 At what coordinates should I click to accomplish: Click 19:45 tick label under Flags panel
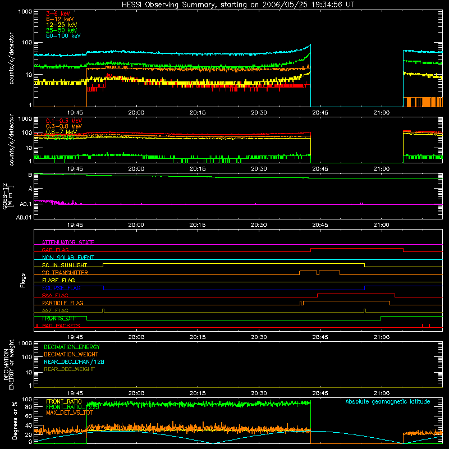pos(75,337)
